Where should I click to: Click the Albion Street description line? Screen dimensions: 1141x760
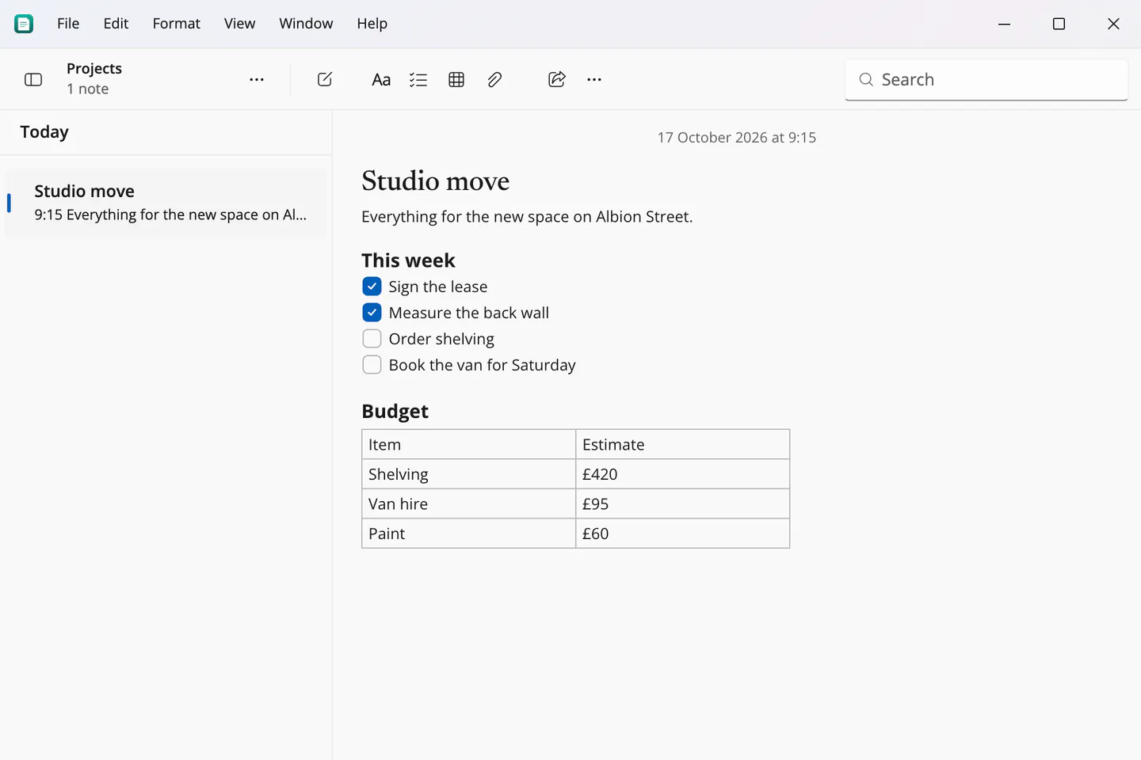[x=527, y=217]
